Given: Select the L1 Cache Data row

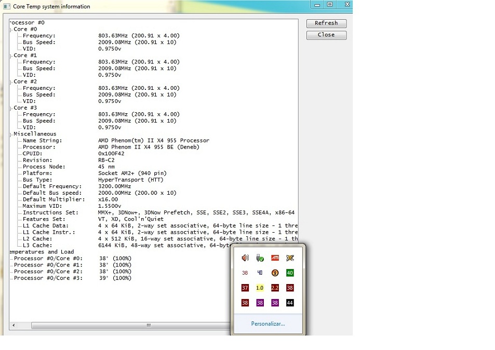Looking at the screenshot, I should coord(160,226).
